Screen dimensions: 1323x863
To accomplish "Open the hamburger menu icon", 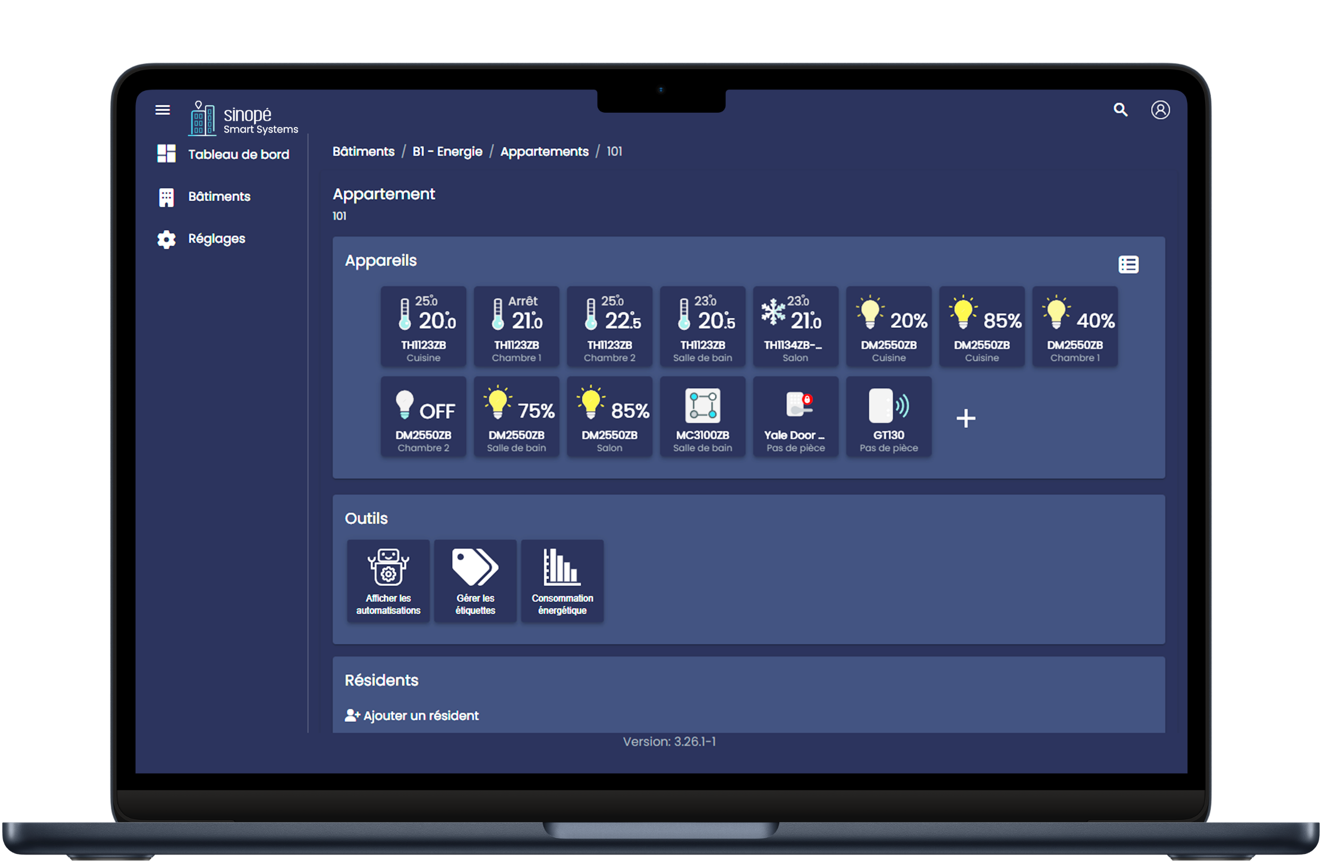I will click(162, 109).
